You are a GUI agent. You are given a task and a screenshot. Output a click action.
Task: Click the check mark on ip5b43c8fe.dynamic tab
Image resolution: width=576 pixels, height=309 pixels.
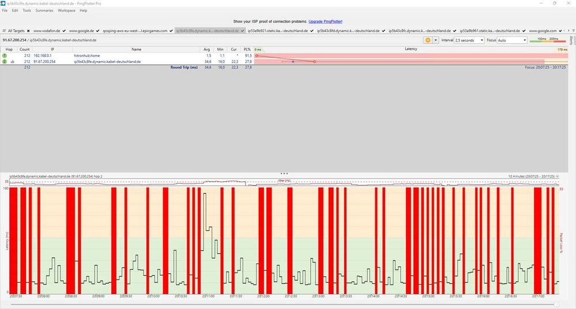[x=242, y=31]
